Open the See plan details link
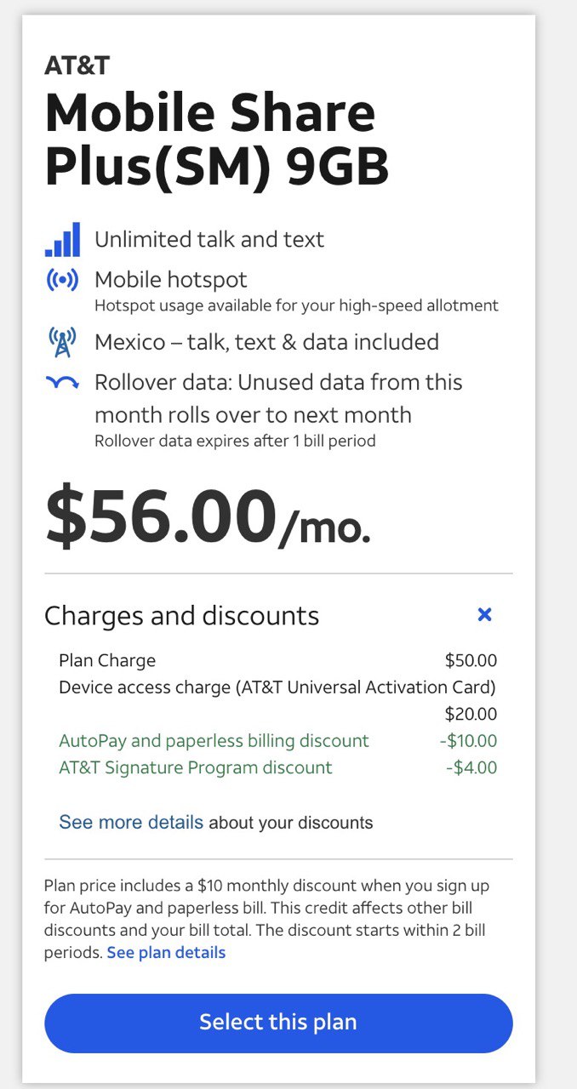The width and height of the screenshot is (577, 1089). coord(166,952)
